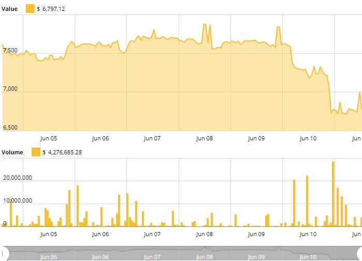The height and width of the screenshot is (261, 362).
Task: Click the 10,000,000 volume axis label
Action: [18, 200]
